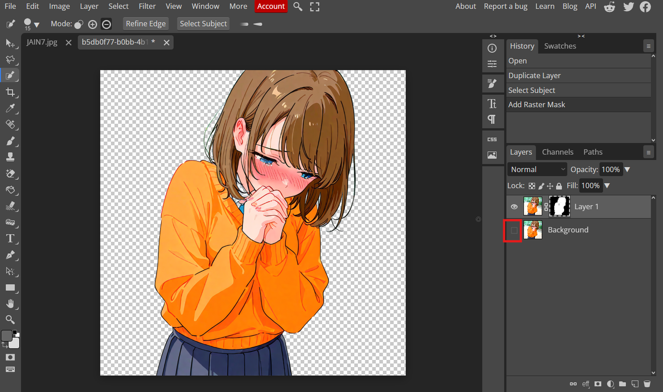Choose the Hand tool

tap(10, 303)
